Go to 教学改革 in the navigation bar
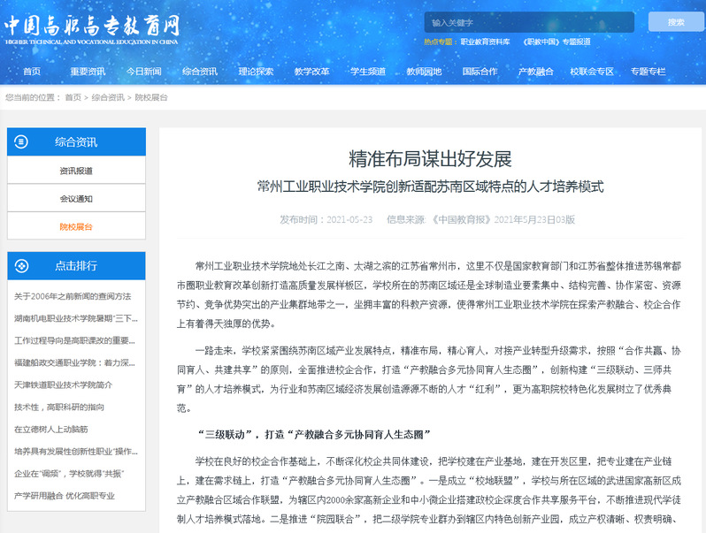Screen dimensions: 706x533 click(311, 72)
